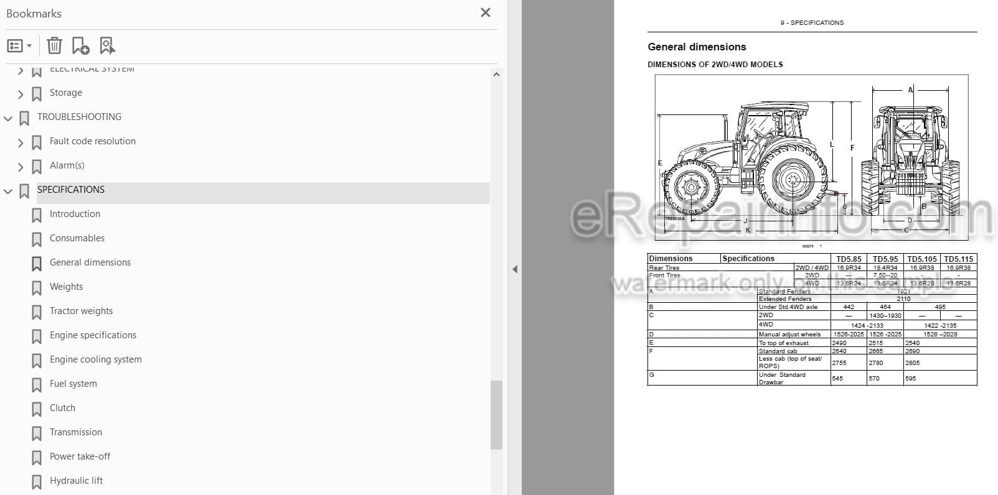Viewport: 998px width, 495px height.
Task: Go to the Hydraulic lift bookmark
Action: [76, 481]
